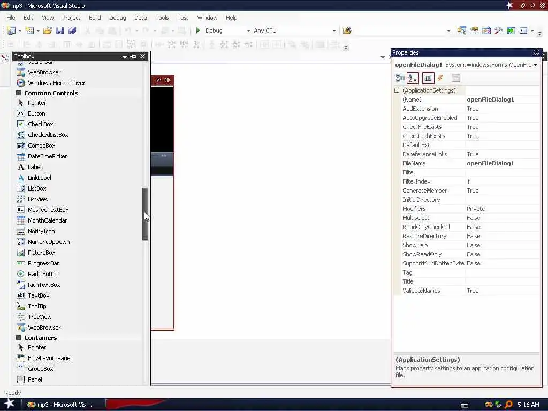Click the Add New Item toolbar icon

pos(29,31)
